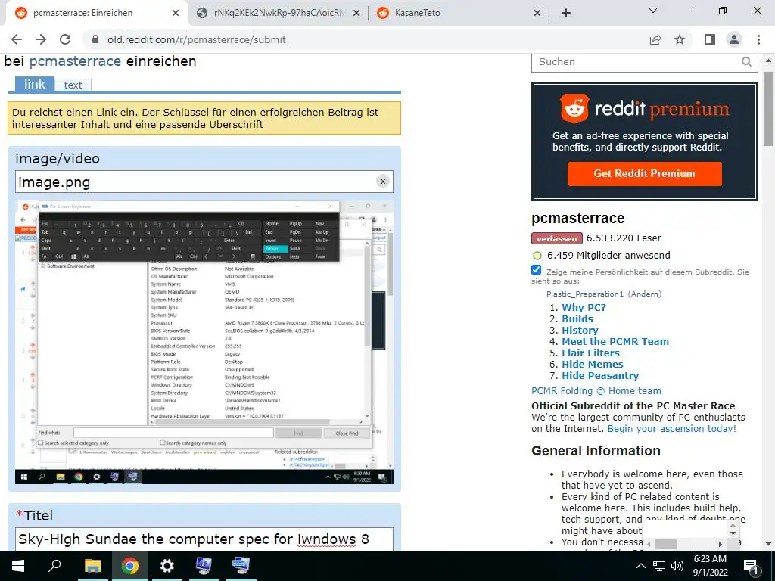Click the sidebar horizontal scrollbar thumb

point(666,544)
